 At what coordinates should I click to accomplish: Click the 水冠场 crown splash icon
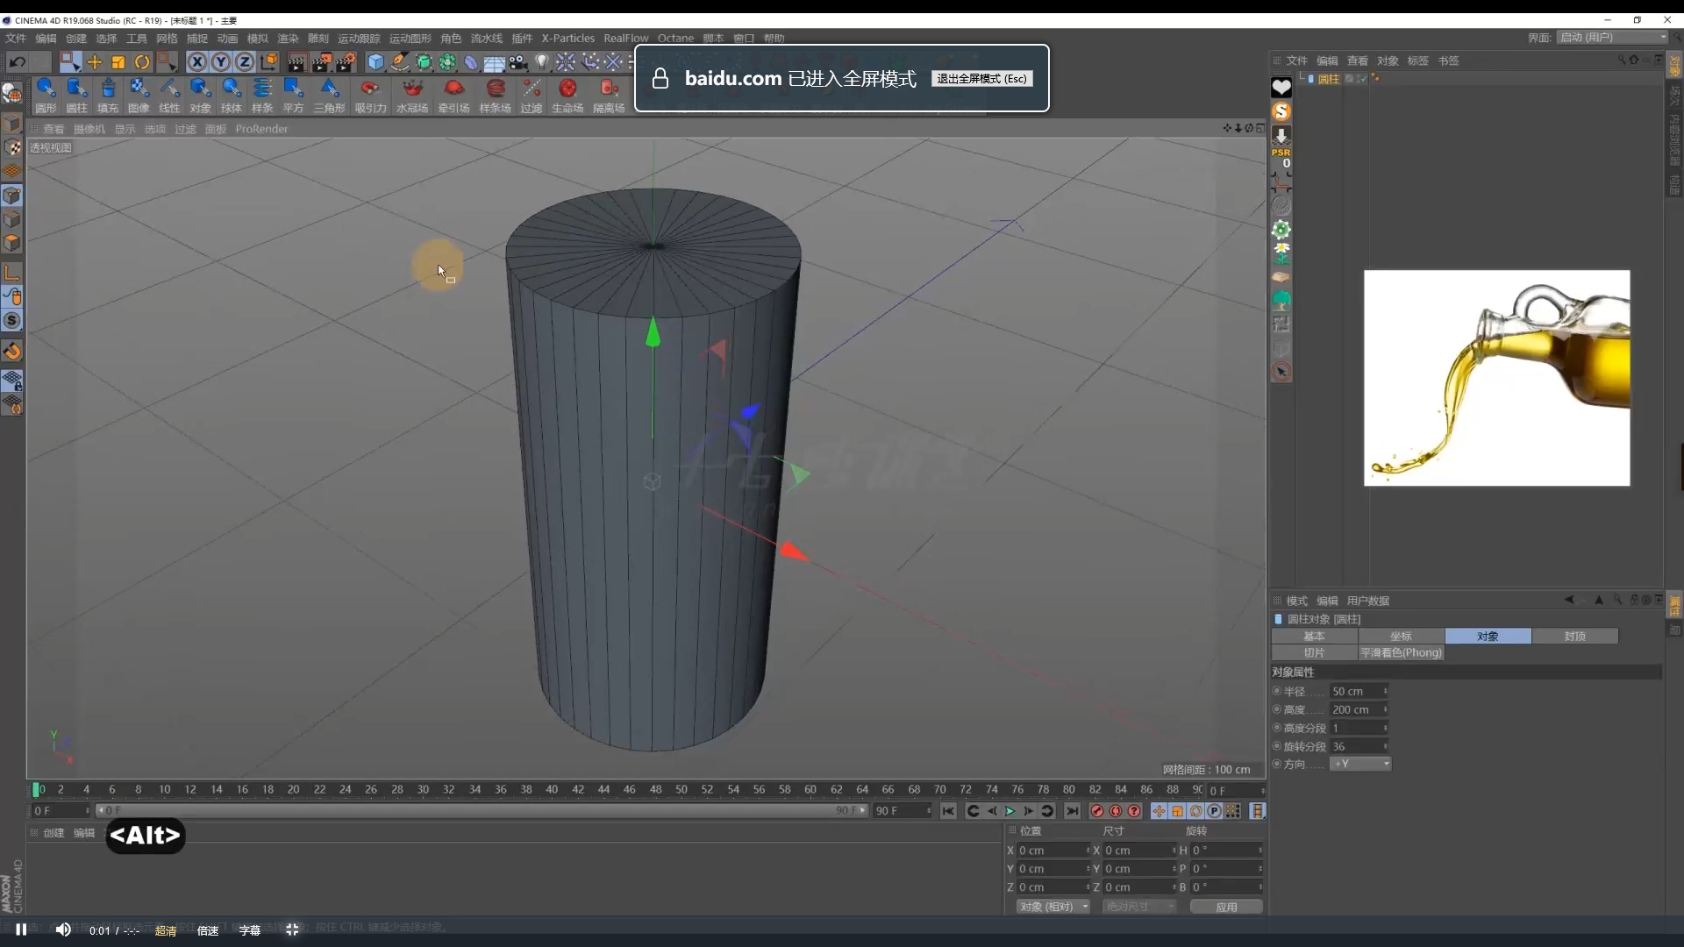(412, 96)
